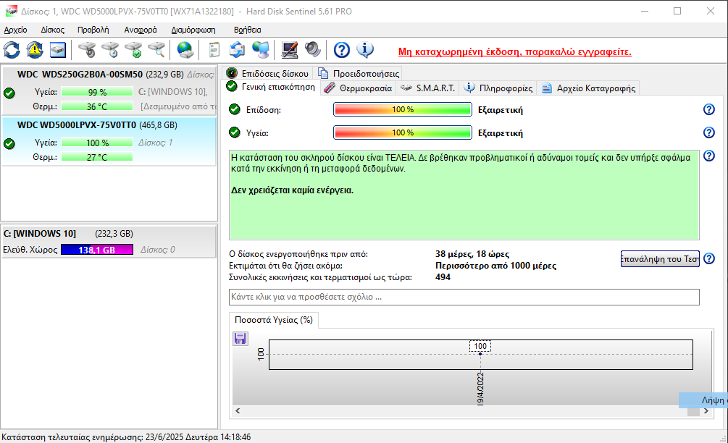Open the Διαμόρφωση menu

point(193,30)
